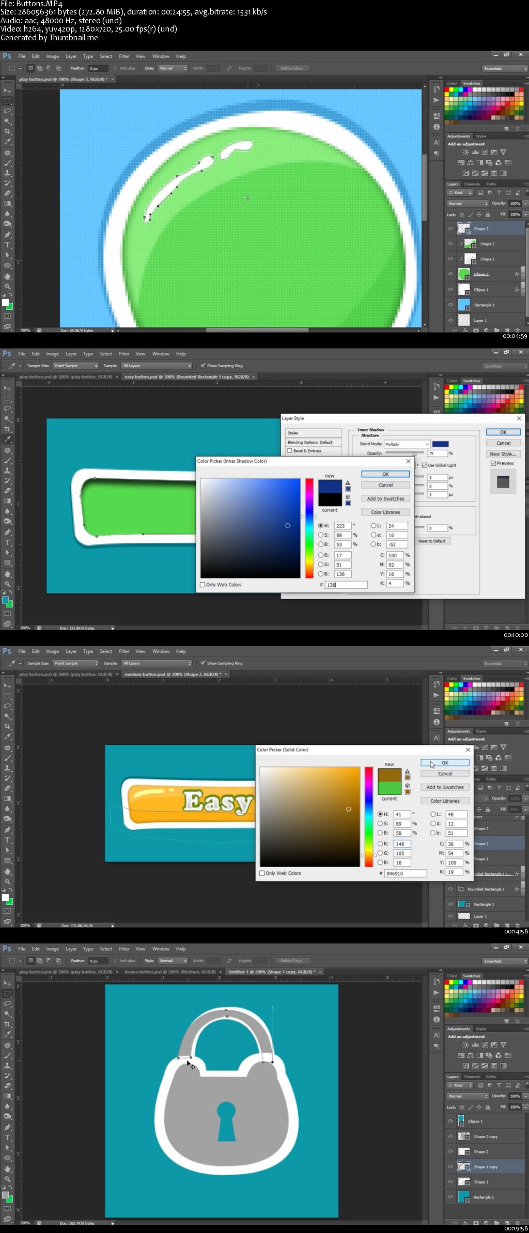
Task: Open the layer Opacity arrow in the 00:04:59 frame
Action: click(525, 204)
